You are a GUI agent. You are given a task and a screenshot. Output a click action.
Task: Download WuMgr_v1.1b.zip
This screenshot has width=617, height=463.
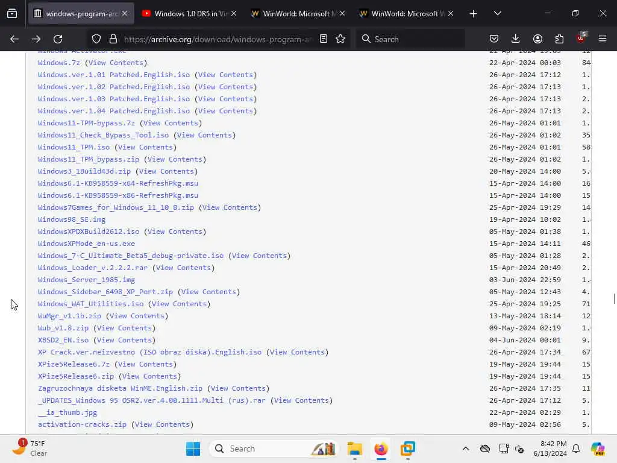(x=69, y=316)
